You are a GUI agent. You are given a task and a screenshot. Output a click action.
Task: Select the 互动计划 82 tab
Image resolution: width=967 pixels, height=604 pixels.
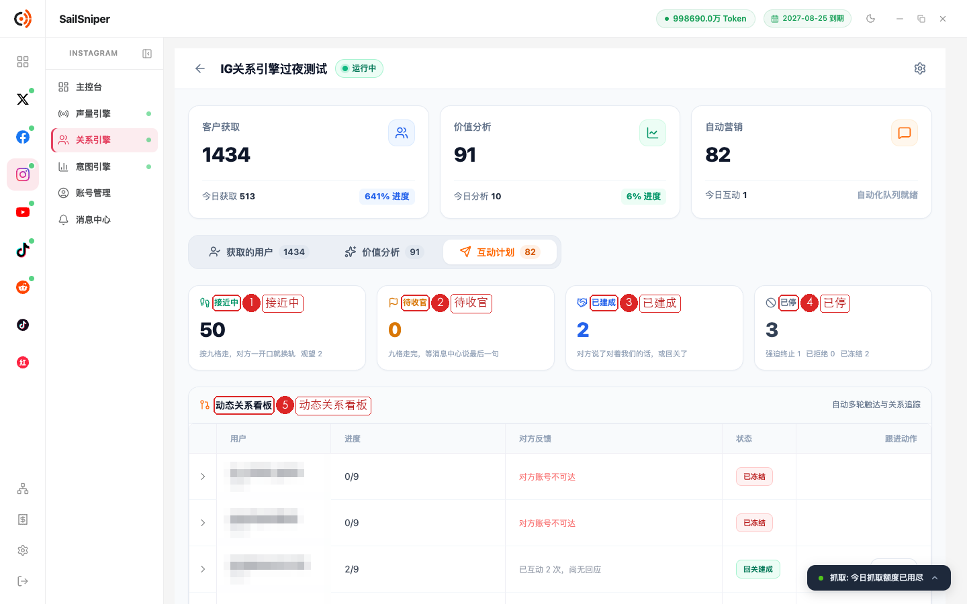pos(500,252)
